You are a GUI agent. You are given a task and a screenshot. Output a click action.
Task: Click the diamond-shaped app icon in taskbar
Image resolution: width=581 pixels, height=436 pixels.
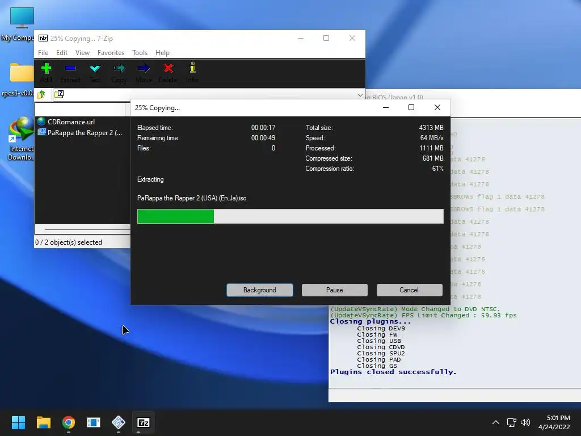(119, 422)
